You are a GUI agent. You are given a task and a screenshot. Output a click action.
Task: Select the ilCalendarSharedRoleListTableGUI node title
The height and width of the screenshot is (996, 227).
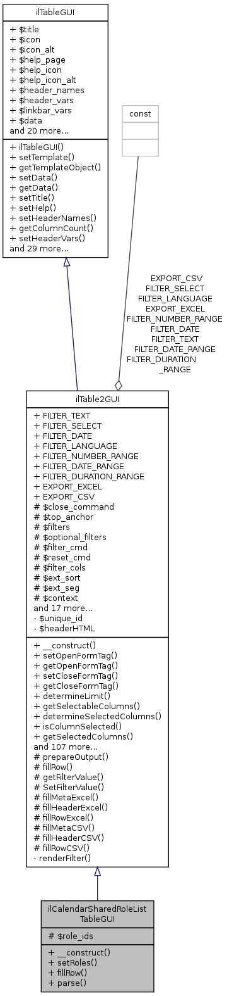pyautogui.click(x=98, y=915)
